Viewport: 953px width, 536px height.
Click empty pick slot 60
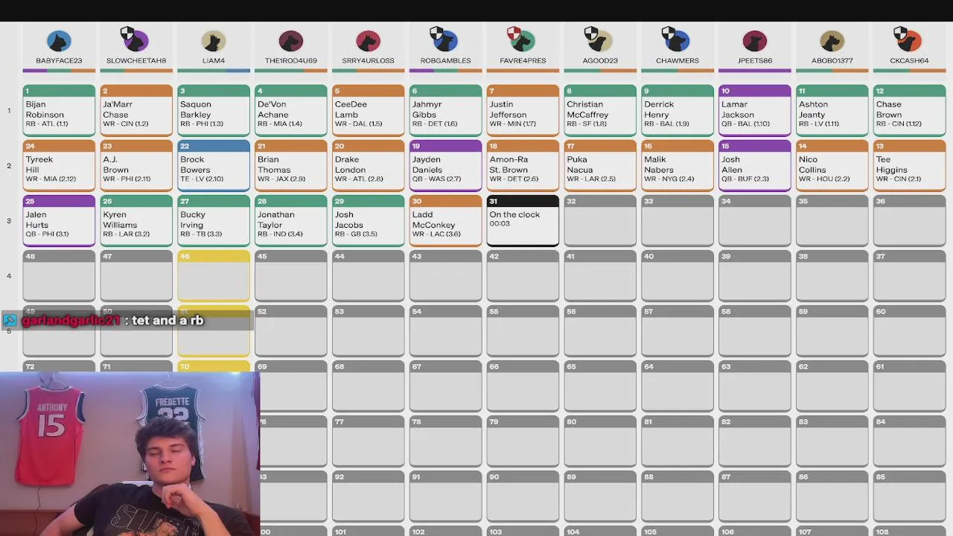(x=910, y=331)
